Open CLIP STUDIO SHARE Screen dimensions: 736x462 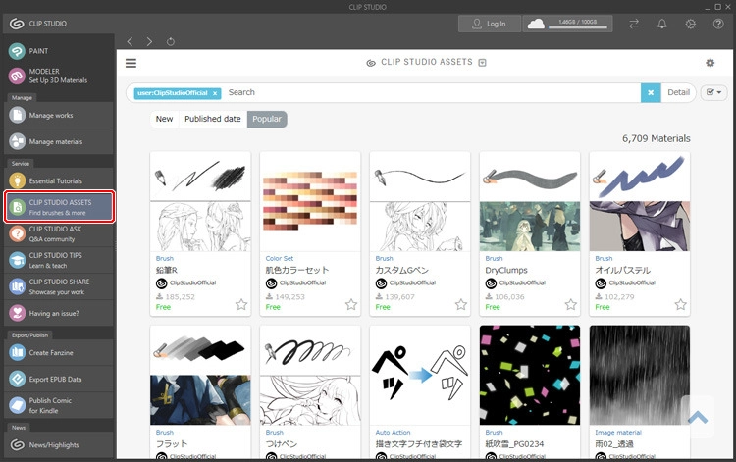pos(58,286)
